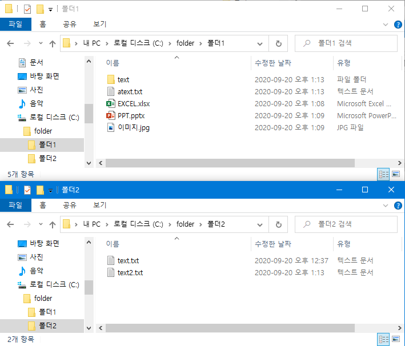The width and height of the screenshot is (405, 346).
Task: Select the text2.txt file icon
Action: click(x=111, y=272)
